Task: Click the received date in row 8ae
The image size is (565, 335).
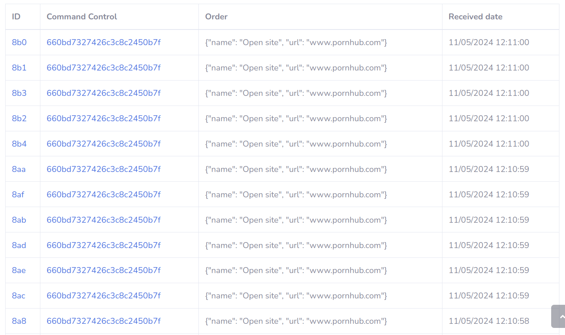Action: point(489,270)
